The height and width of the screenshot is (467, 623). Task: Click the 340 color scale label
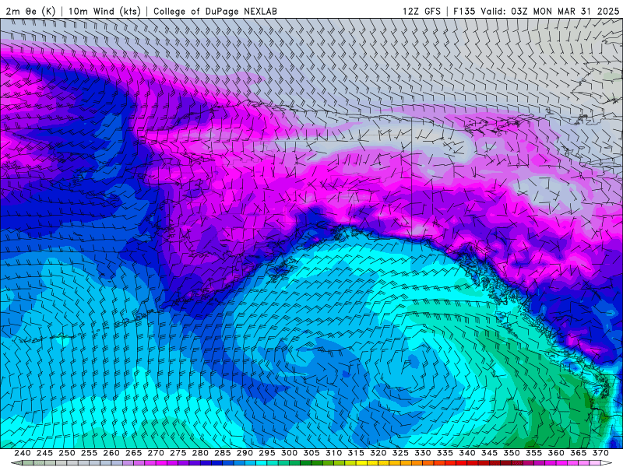[x=467, y=453]
